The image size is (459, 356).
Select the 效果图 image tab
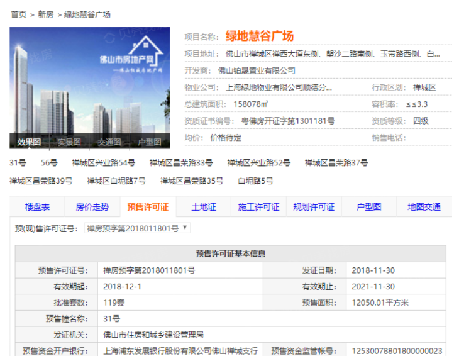pyautogui.click(x=29, y=142)
